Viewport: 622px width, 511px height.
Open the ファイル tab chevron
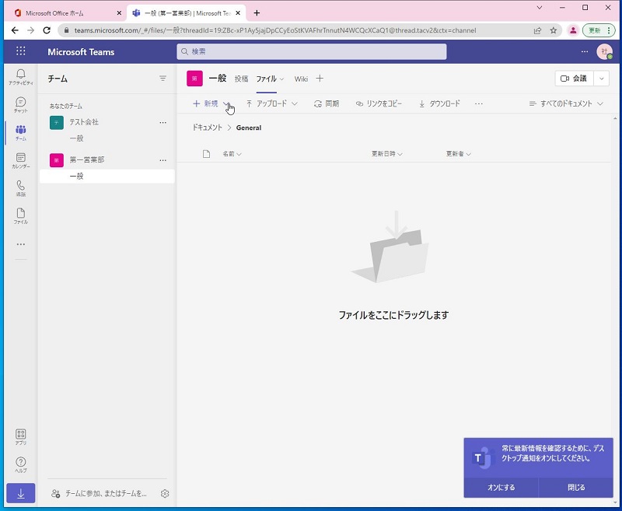[x=281, y=79]
